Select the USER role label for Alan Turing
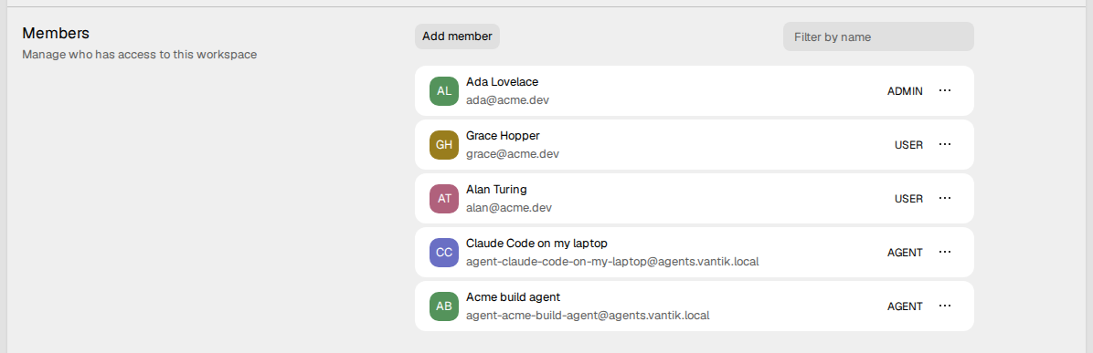 (909, 199)
